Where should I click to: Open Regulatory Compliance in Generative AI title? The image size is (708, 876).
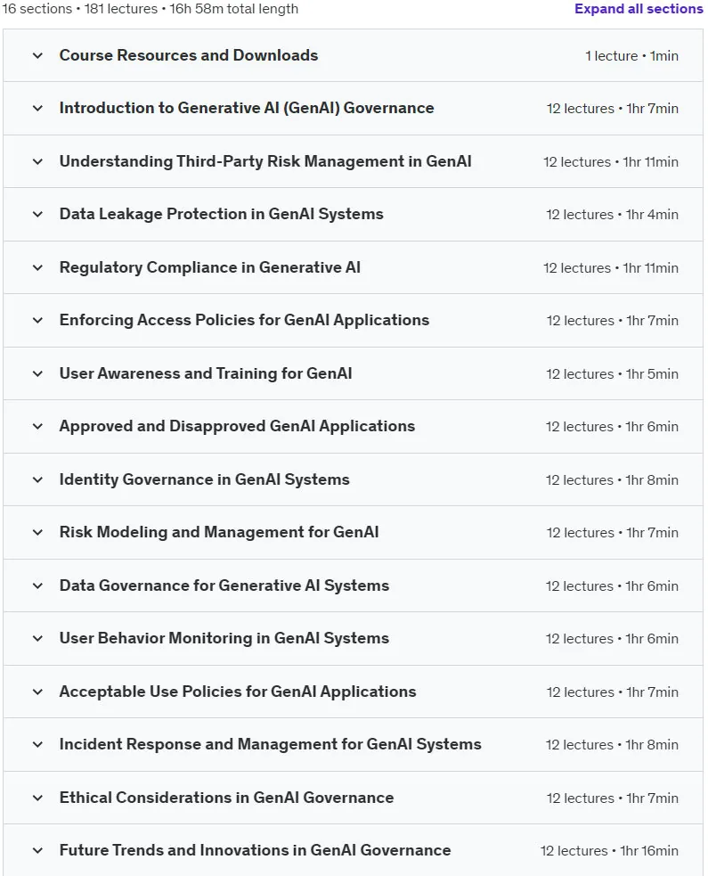pyautogui.click(x=210, y=267)
